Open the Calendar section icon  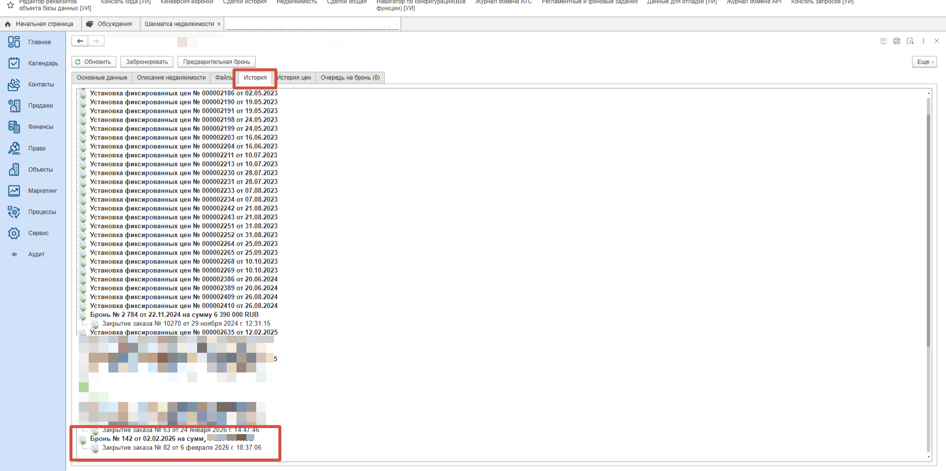tap(14, 63)
